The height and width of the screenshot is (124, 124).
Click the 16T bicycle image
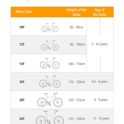50,81
